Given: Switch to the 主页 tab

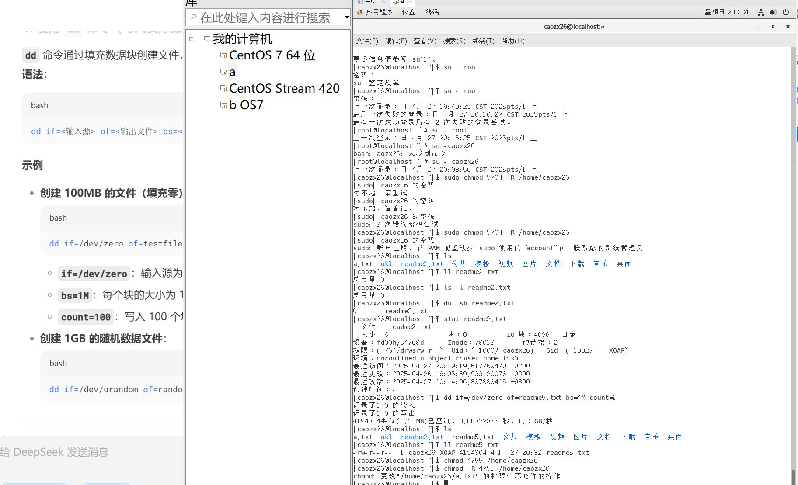Looking at the screenshot, I should [371, 2].
